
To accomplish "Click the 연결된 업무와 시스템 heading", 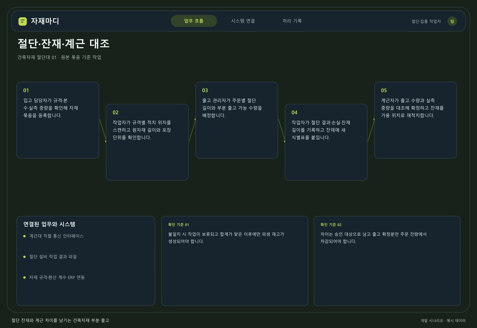I will [x=49, y=224].
